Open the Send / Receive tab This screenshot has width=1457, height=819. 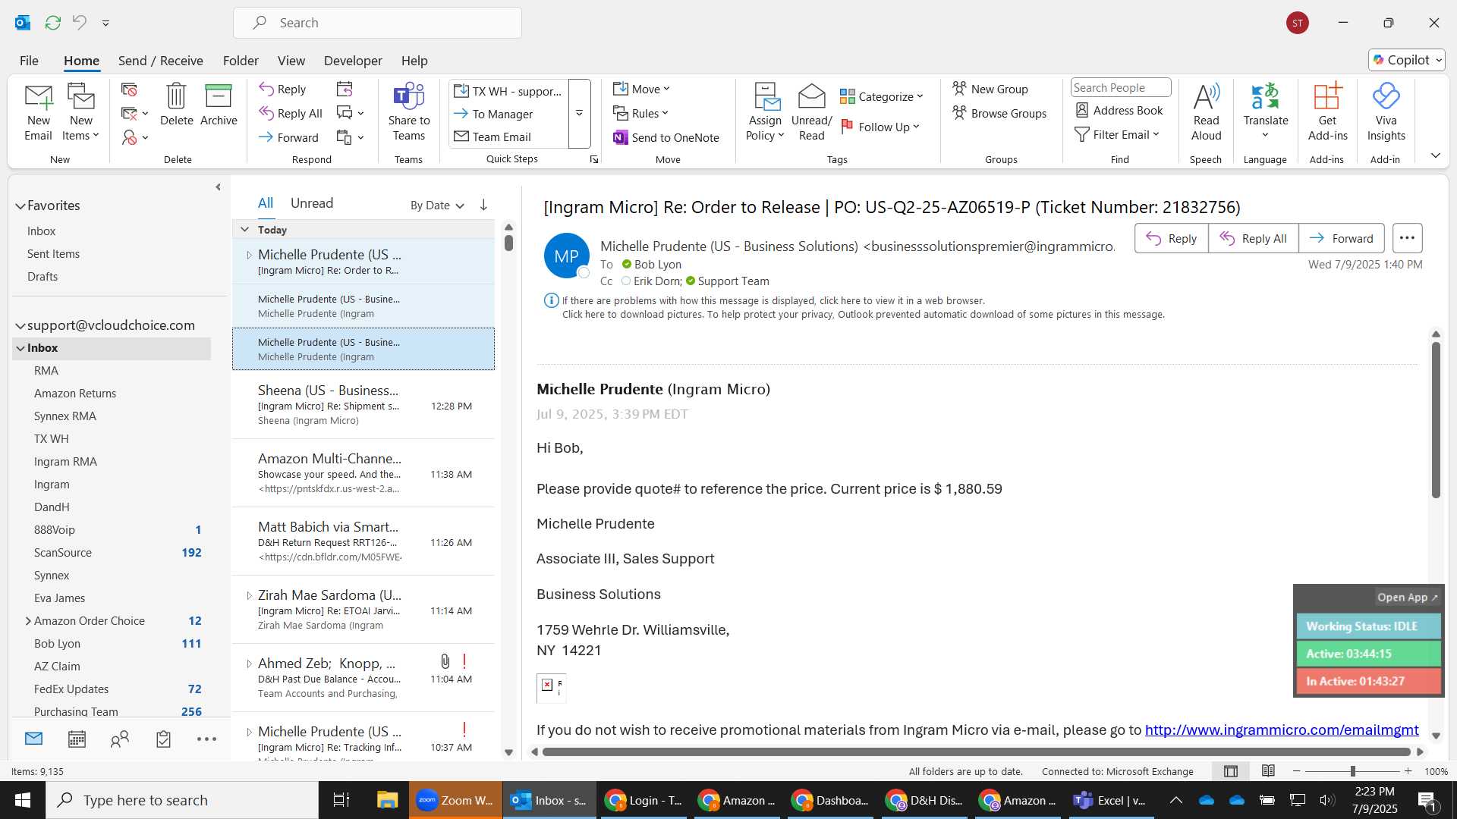tap(160, 60)
